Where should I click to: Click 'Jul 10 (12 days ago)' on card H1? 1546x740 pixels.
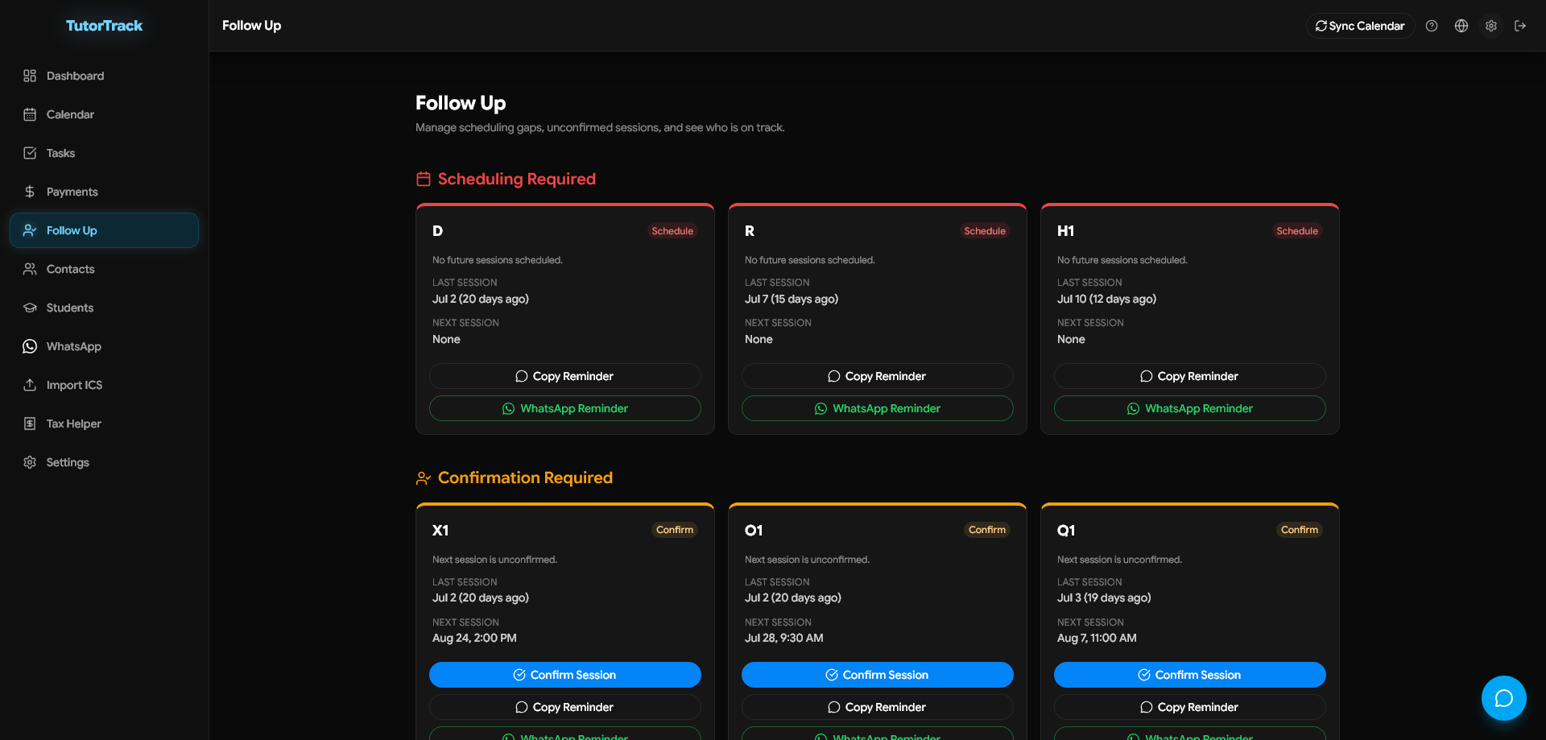coord(1106,299)
